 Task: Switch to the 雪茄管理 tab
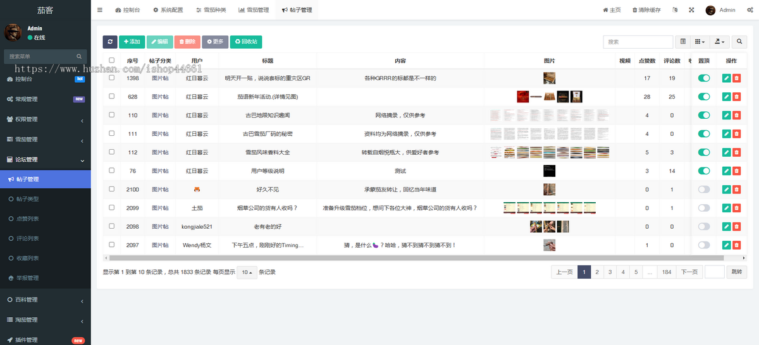(254, 10)
